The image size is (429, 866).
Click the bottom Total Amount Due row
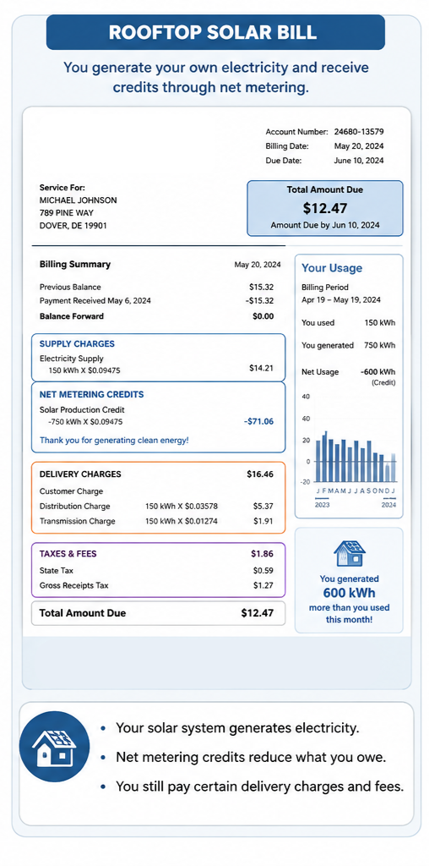(x=158, y=613)
